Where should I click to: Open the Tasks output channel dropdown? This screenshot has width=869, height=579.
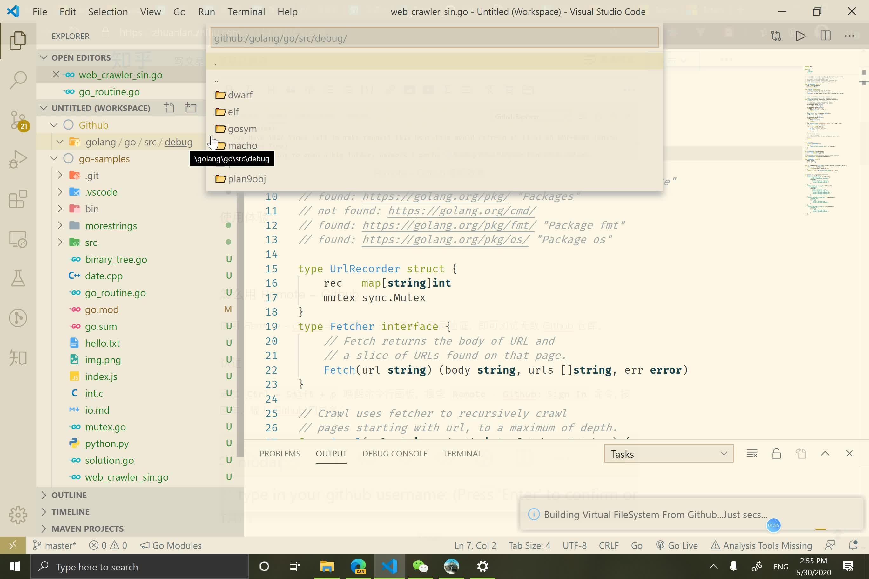click(x=668, y=453)
